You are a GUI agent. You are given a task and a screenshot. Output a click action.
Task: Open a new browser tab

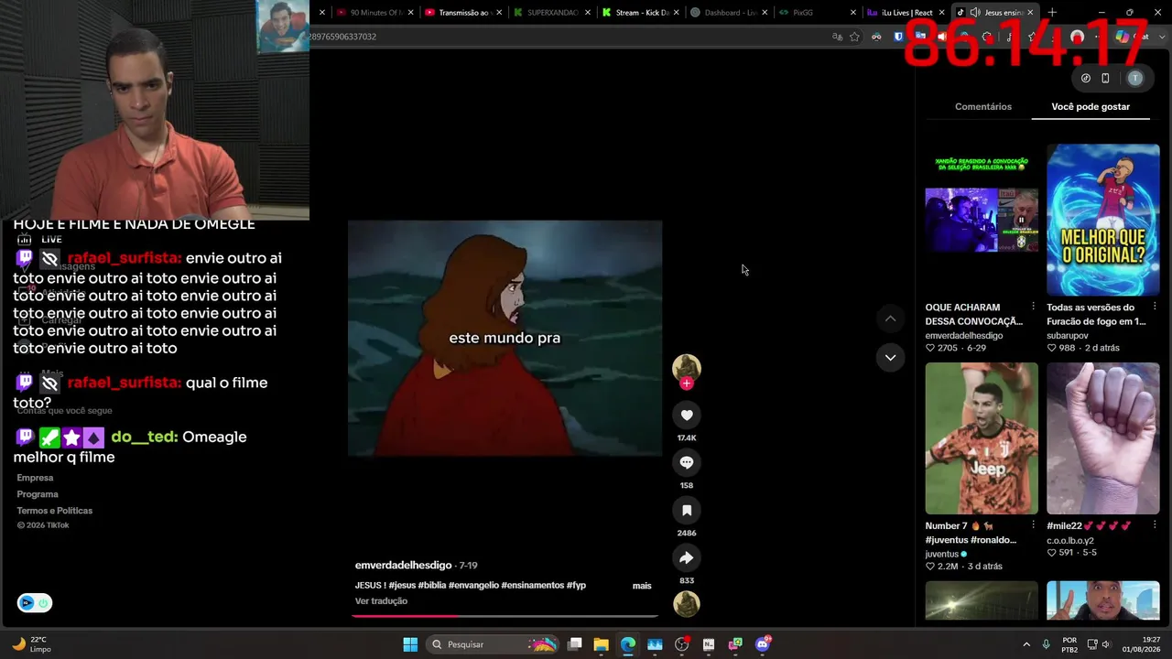click(x=1052, y=13)
